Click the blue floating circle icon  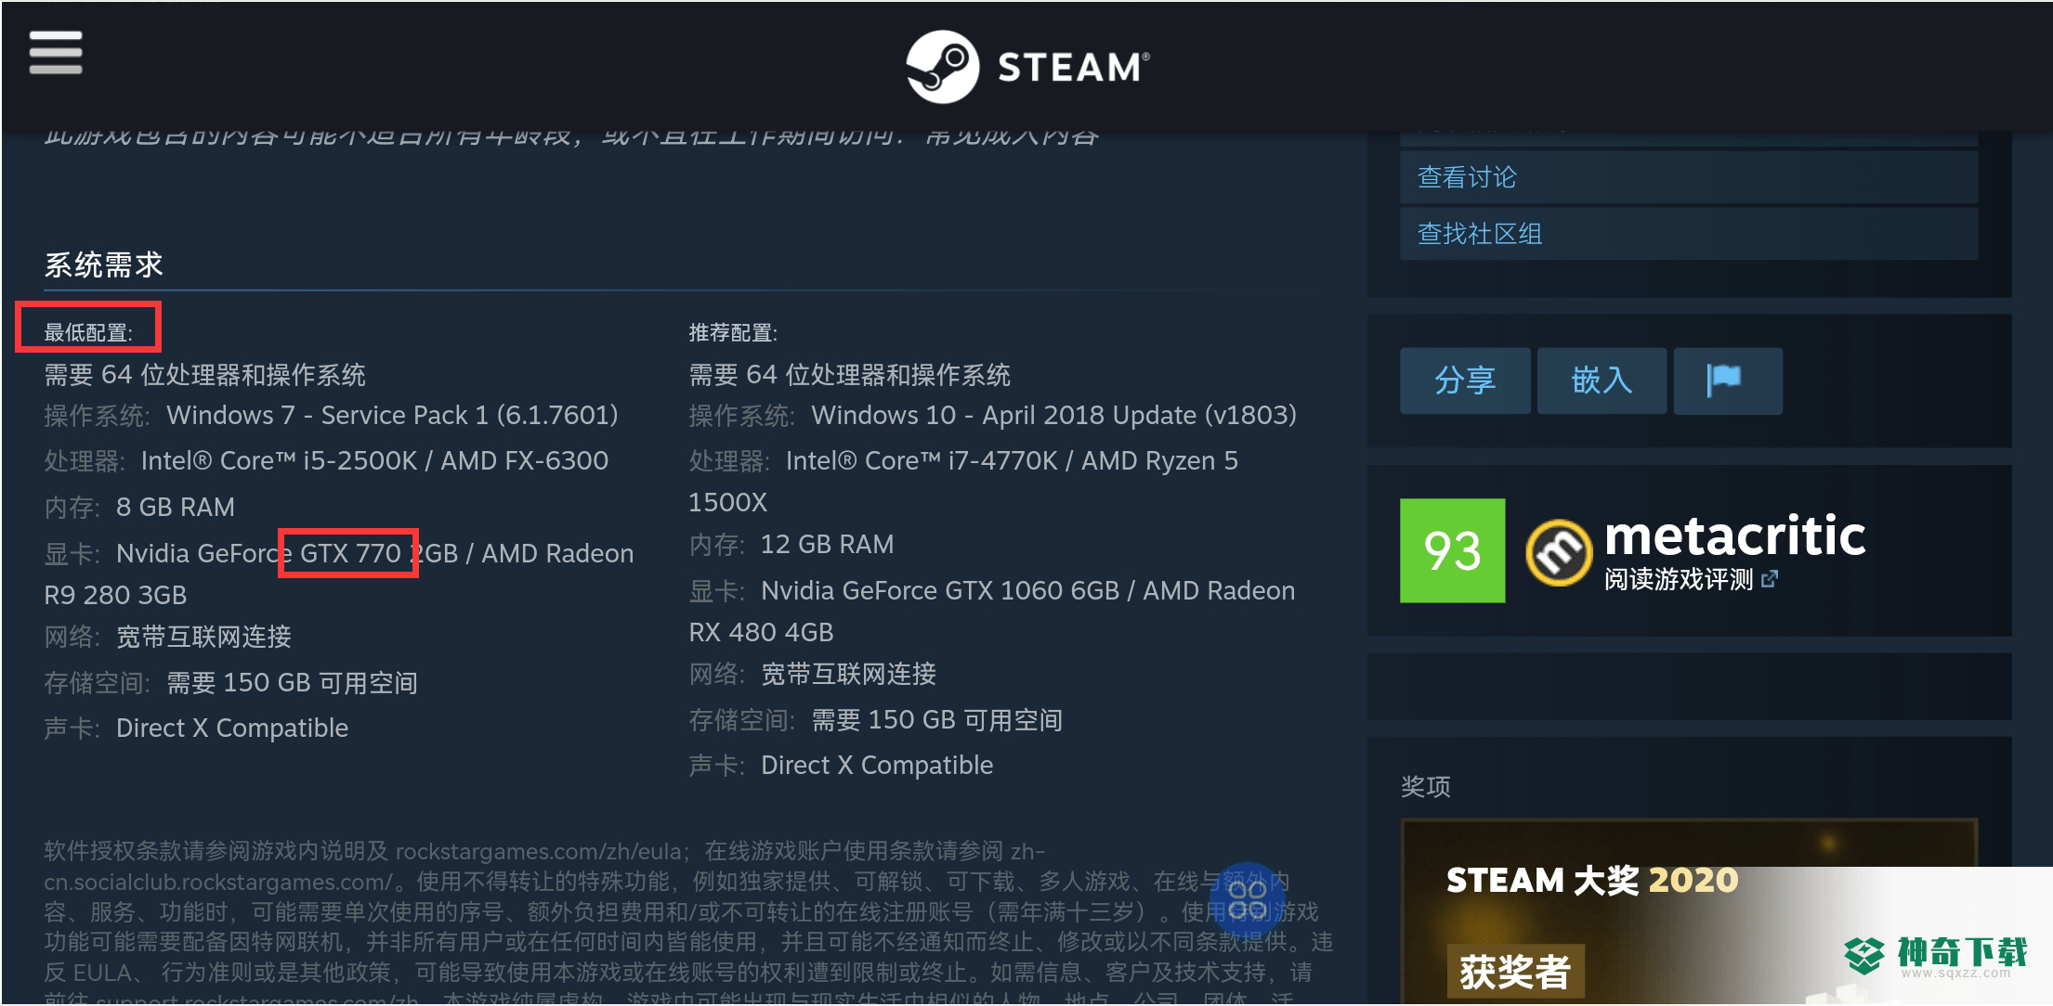tap(1247, 900)
